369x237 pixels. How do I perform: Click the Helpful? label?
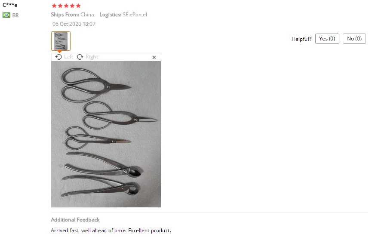(301, 39)
